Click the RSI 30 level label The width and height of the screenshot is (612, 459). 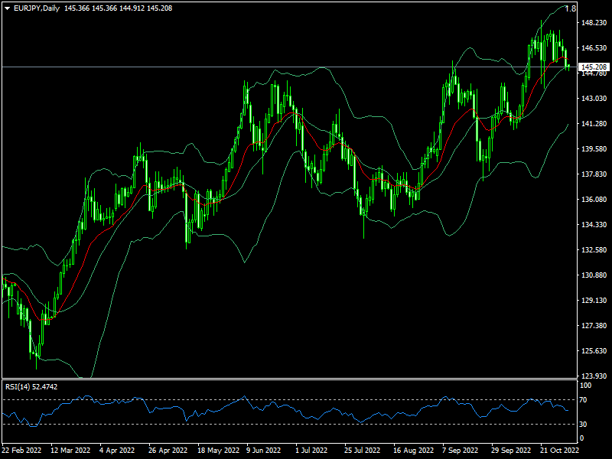pos(583,425)
